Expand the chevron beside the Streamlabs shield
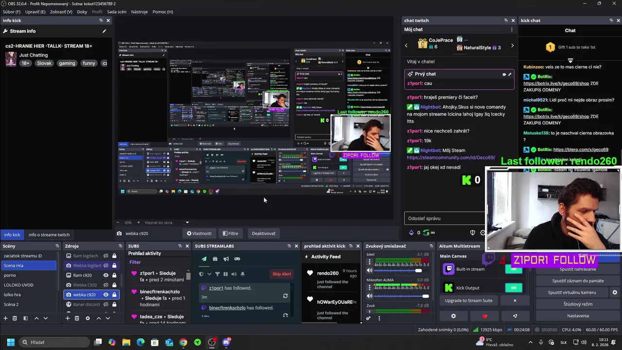This screenshot has width=622, height=350. (209, 274)
